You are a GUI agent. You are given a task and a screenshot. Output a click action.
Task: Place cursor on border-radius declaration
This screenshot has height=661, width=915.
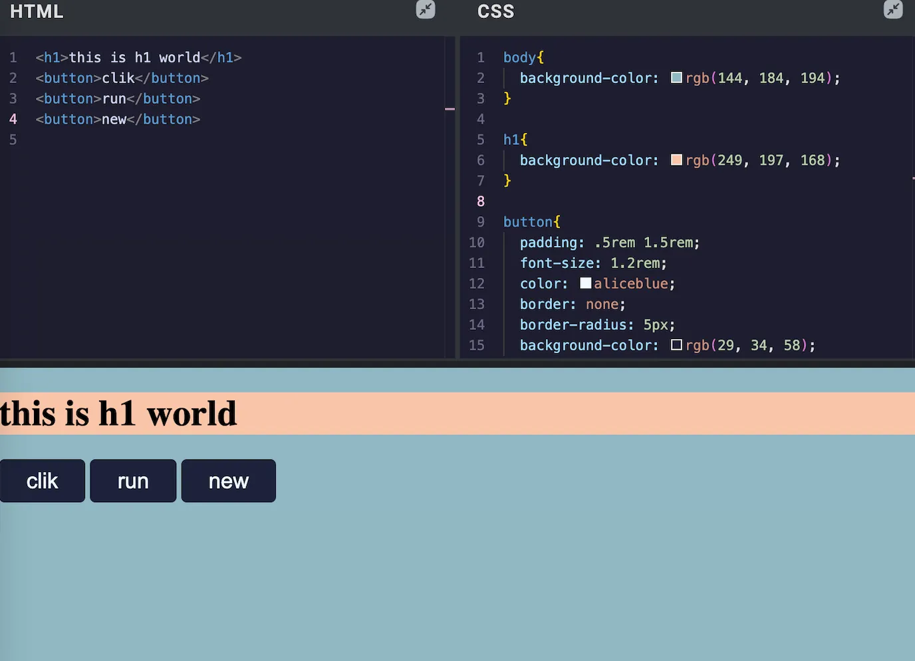(576, 325)
